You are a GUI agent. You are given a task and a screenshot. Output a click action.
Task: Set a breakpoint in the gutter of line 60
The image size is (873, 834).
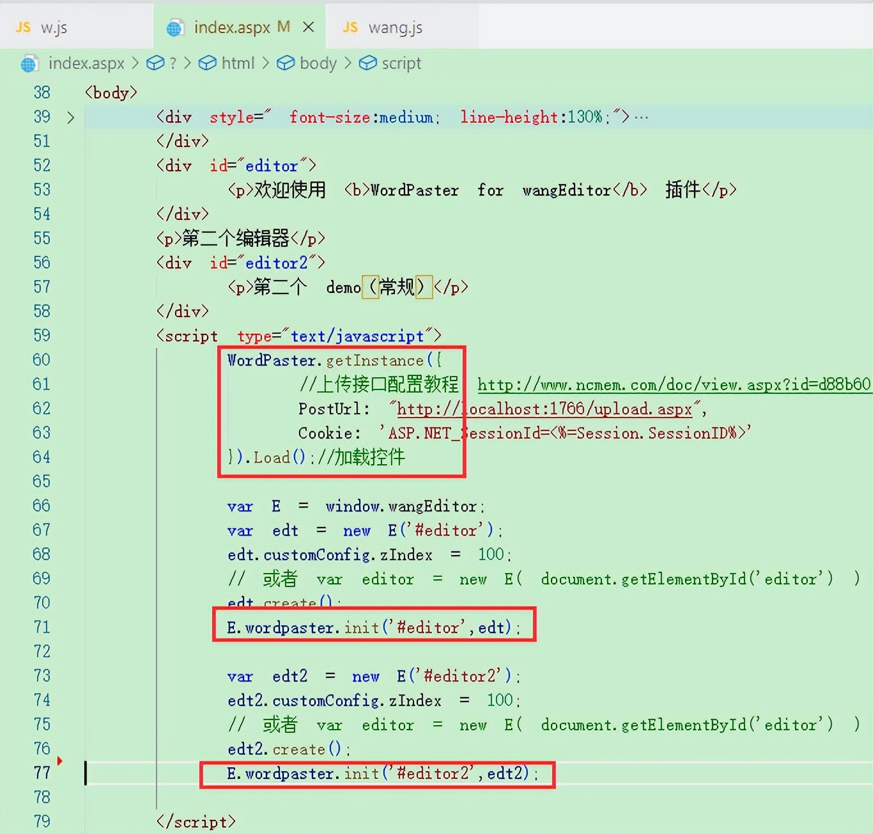63,360
